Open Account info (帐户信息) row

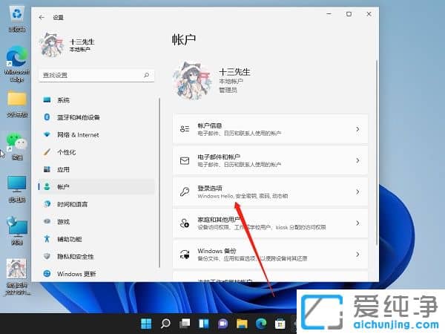[x=271, y=129]
